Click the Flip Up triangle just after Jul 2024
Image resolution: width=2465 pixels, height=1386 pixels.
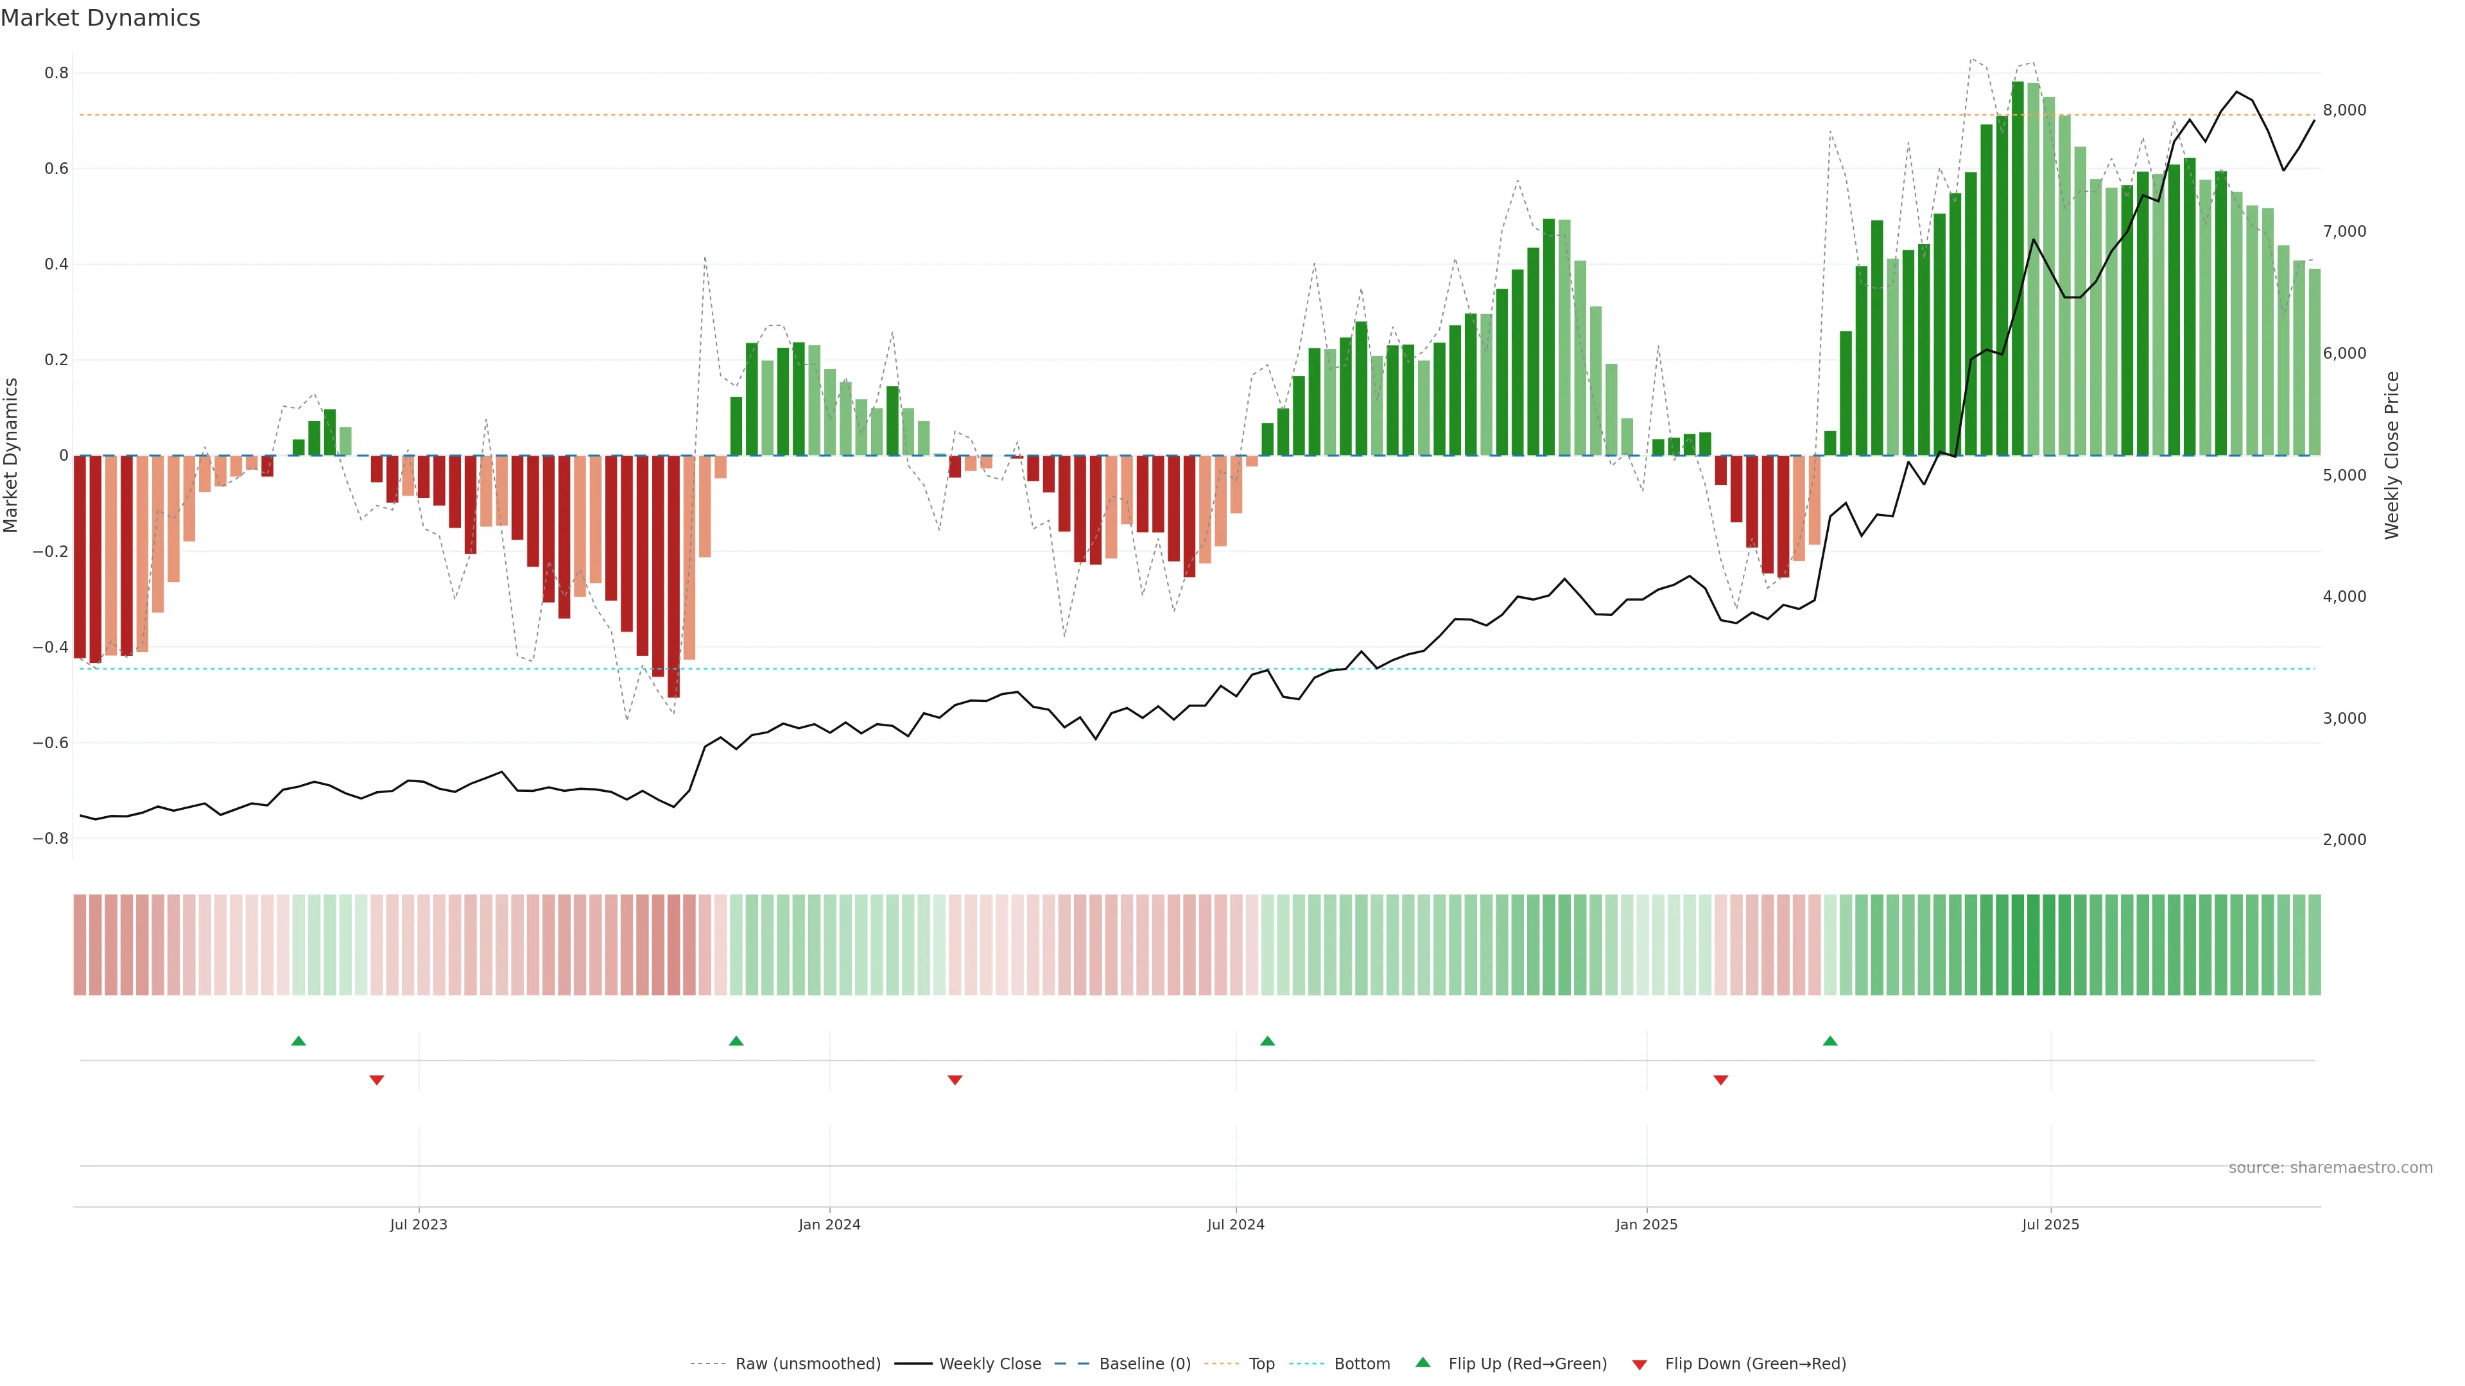tap(1268, 1041)
